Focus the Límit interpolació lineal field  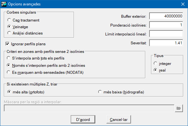(x=166, y=34)
